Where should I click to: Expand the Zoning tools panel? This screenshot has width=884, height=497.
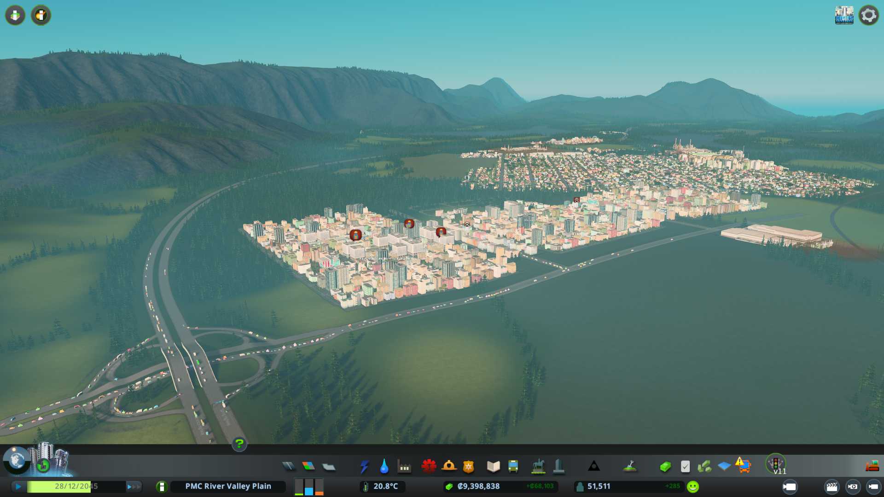(x=308, y=467)
